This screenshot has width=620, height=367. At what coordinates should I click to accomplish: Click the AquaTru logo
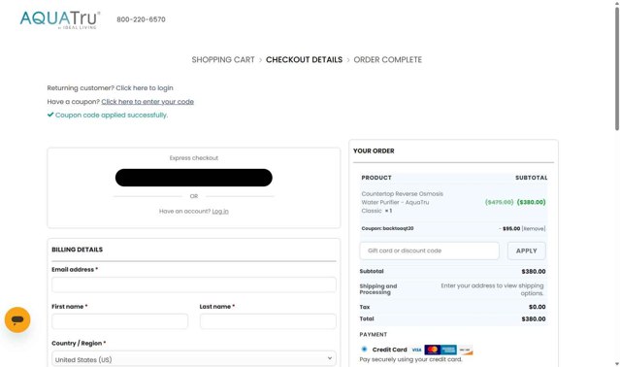click(60, 19)
